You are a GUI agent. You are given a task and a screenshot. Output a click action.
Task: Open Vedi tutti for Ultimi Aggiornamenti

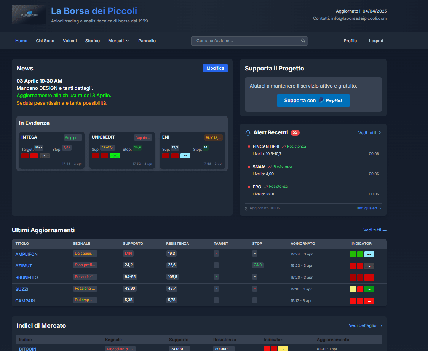(375, 230)
